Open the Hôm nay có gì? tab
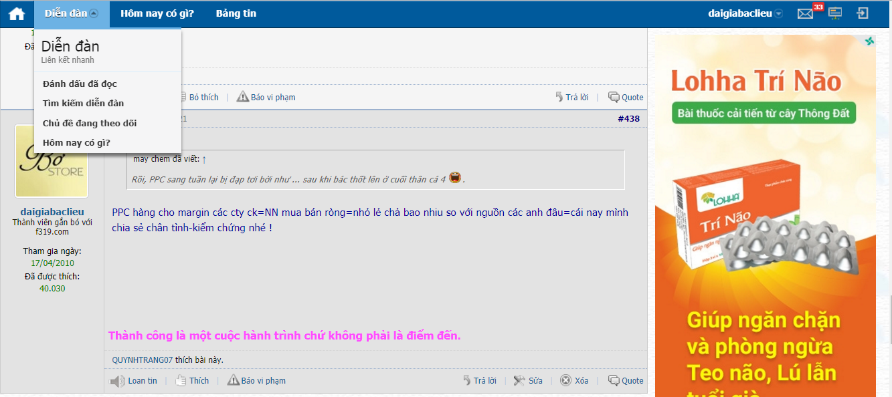The width and height of the screenshot is (892, 397). (157, 13)
